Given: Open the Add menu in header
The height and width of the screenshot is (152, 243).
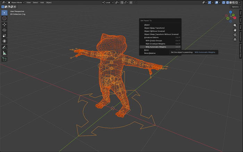Looking at the screenshot, I should click(42, 2).
